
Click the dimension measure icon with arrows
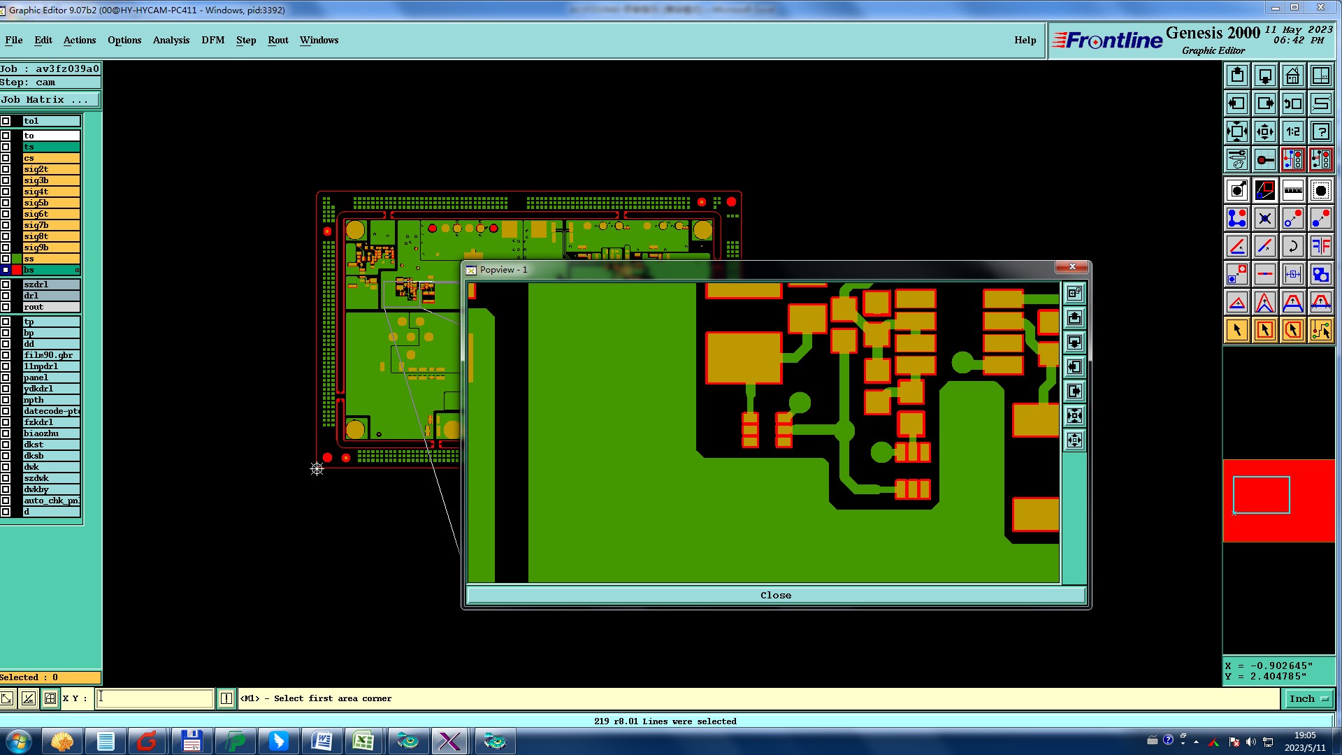1292,274
